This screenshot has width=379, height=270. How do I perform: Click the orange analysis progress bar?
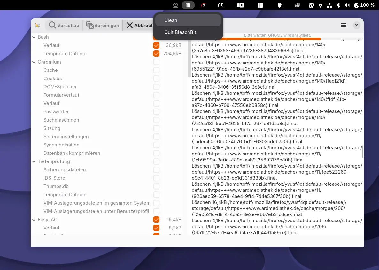pyautogui.click(x=256, y=39)
